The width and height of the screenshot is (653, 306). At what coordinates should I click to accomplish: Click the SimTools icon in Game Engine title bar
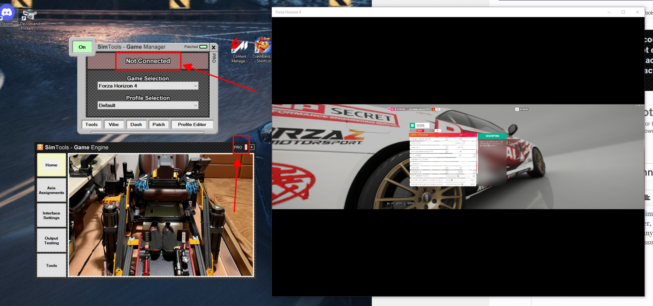pos(40,147)
